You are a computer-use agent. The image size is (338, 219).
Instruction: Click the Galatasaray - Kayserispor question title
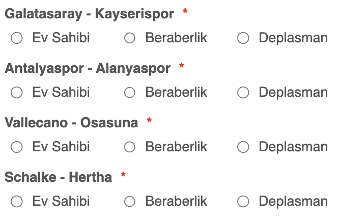pos(89,14)
